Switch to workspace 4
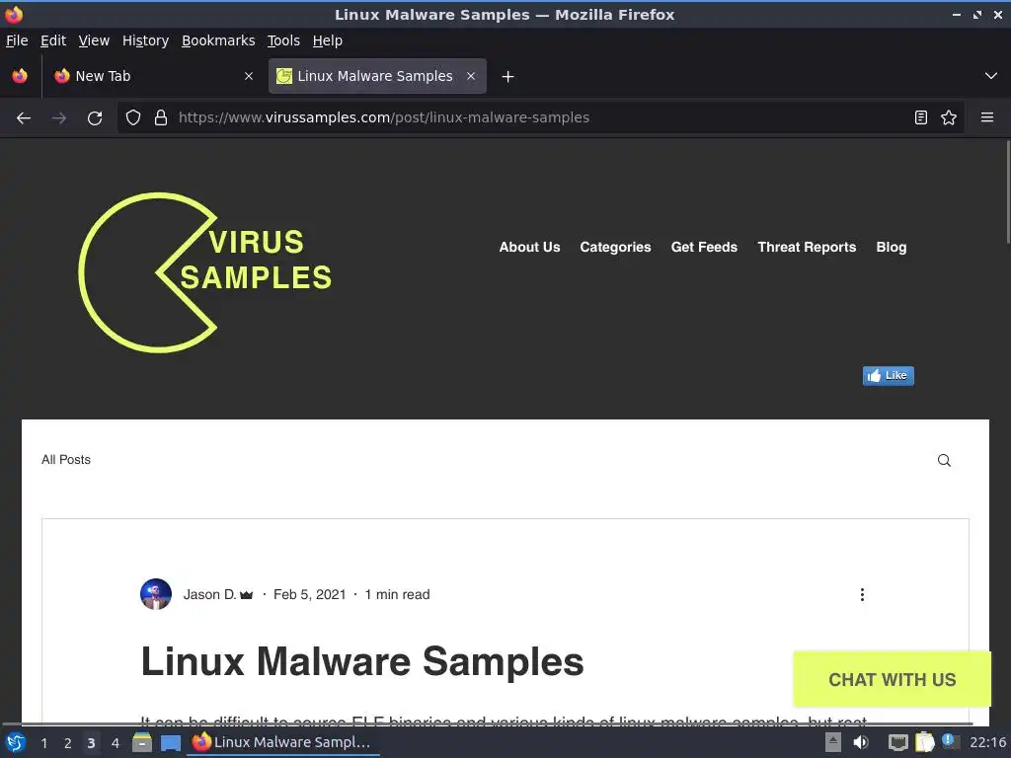The width and height of the screenshot is (1011, 758). [x=115, y=743]
